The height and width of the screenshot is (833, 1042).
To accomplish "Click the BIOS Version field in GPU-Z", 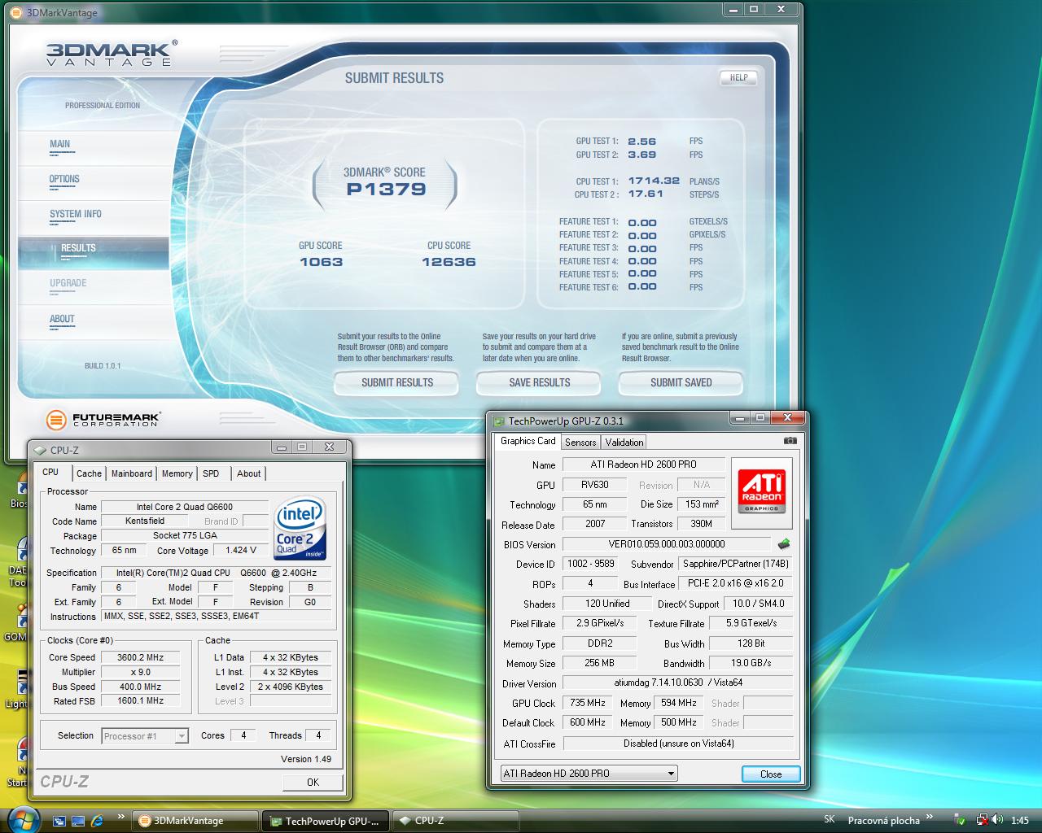I will point(667,544).
